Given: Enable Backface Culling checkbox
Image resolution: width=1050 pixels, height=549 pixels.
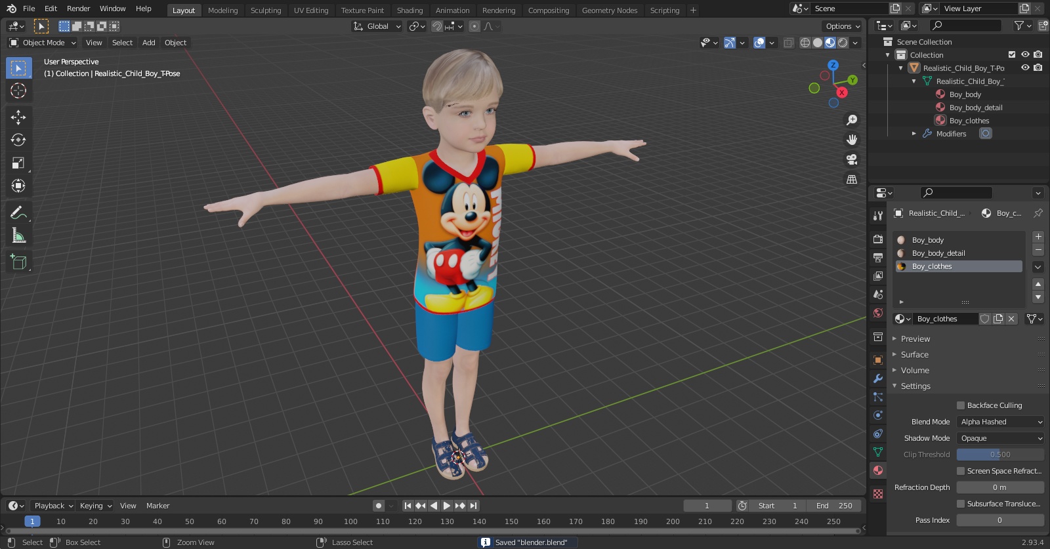Looking at the screenshot, I should pos(961,405).
